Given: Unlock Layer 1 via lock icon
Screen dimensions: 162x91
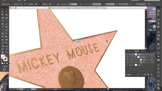Looking at the screenshot, I should pyautogui.click(x=130, y=65).
